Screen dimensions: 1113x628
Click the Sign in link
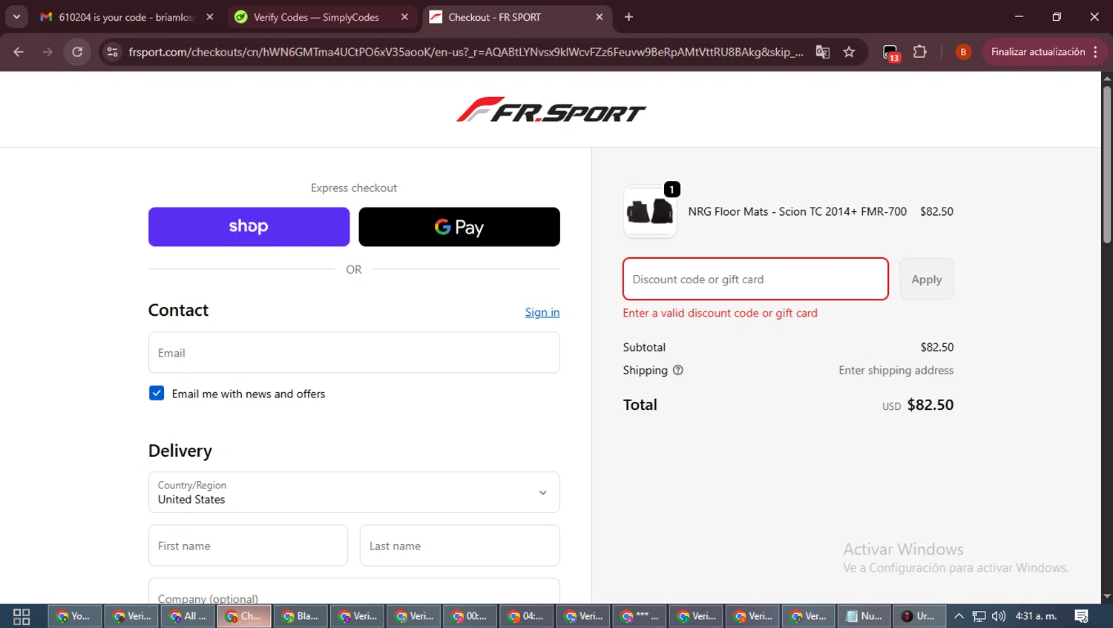pyautogui.click(x=542, y=312)
